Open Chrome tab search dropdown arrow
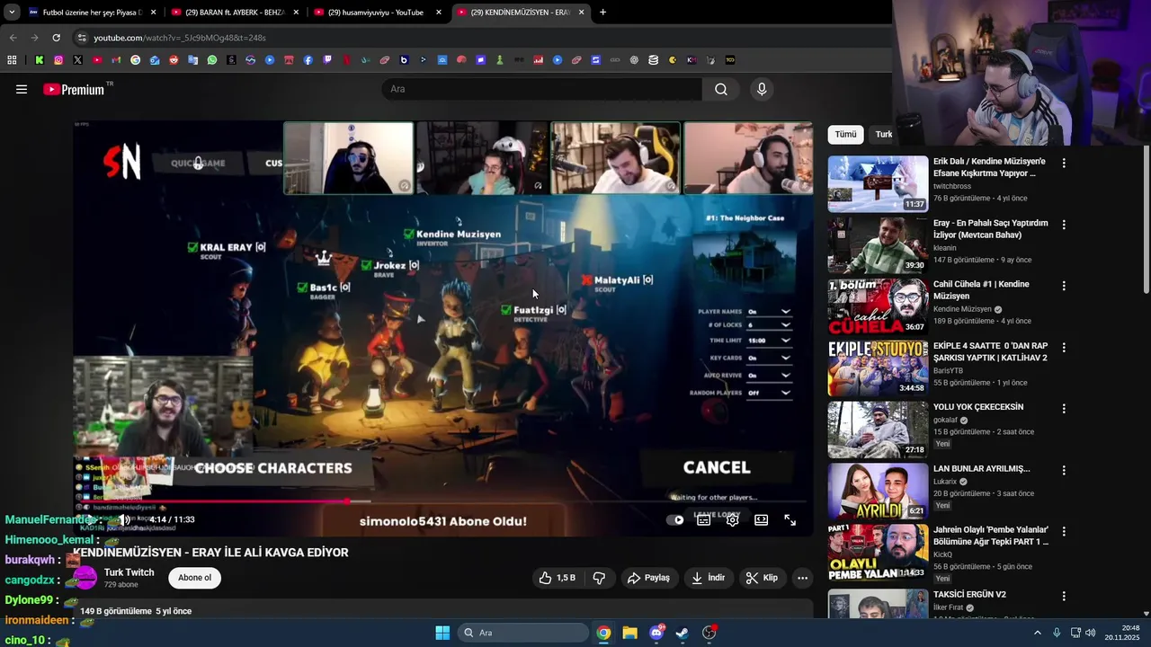The width and height of the screenshot is (1151, 647). 12,12
